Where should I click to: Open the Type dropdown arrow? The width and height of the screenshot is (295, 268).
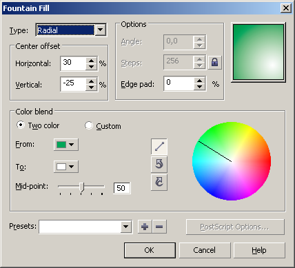[101, 30]
